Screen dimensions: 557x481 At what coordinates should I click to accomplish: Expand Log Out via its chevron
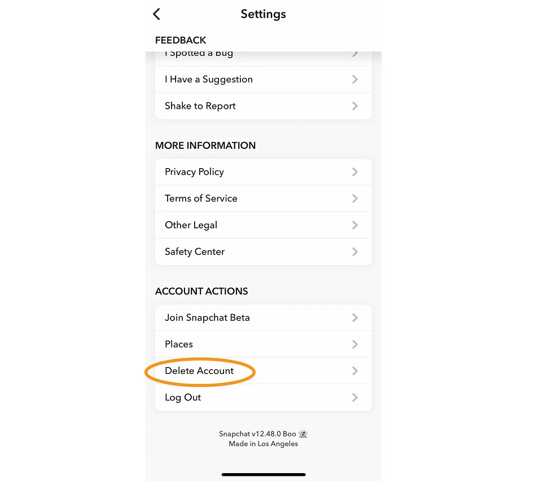point(355,397)
